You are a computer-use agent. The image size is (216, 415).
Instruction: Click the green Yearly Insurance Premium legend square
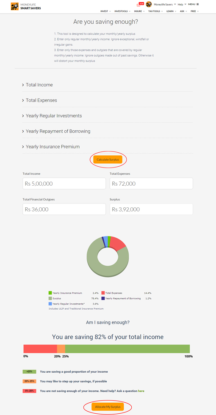pyautogui.click(x=50, y=293)
